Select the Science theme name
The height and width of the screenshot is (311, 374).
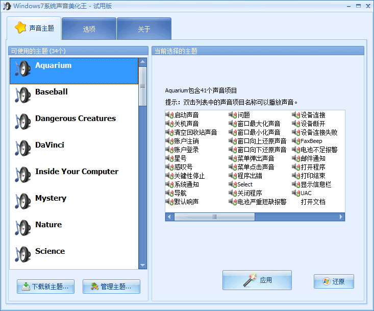[x=50, y=251]
